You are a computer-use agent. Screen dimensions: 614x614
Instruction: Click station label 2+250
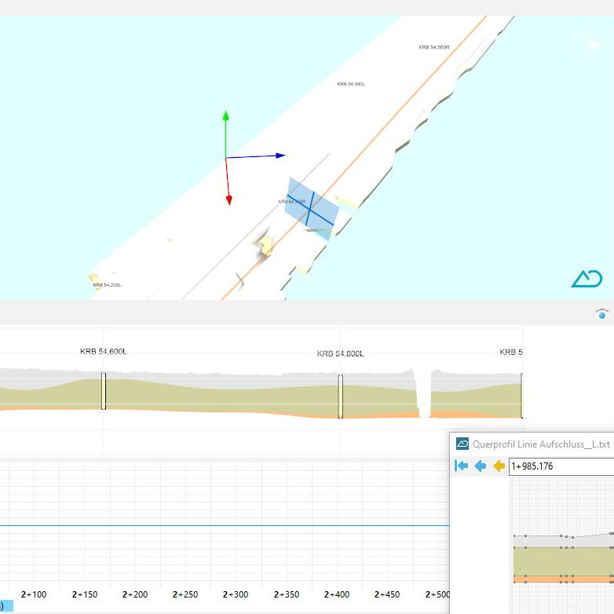click(x=185, y=594)
